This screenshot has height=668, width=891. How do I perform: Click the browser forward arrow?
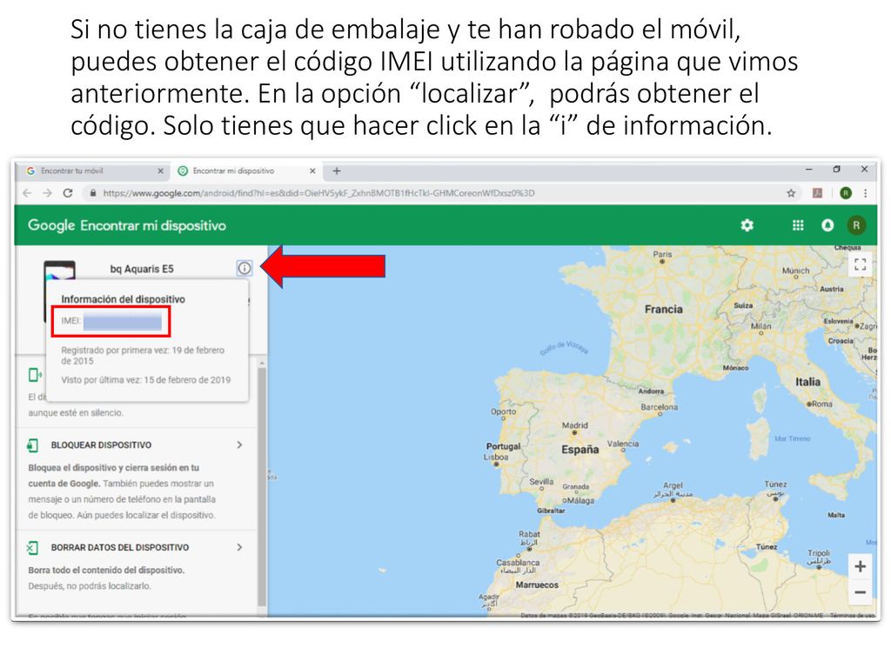click(47, 193)
